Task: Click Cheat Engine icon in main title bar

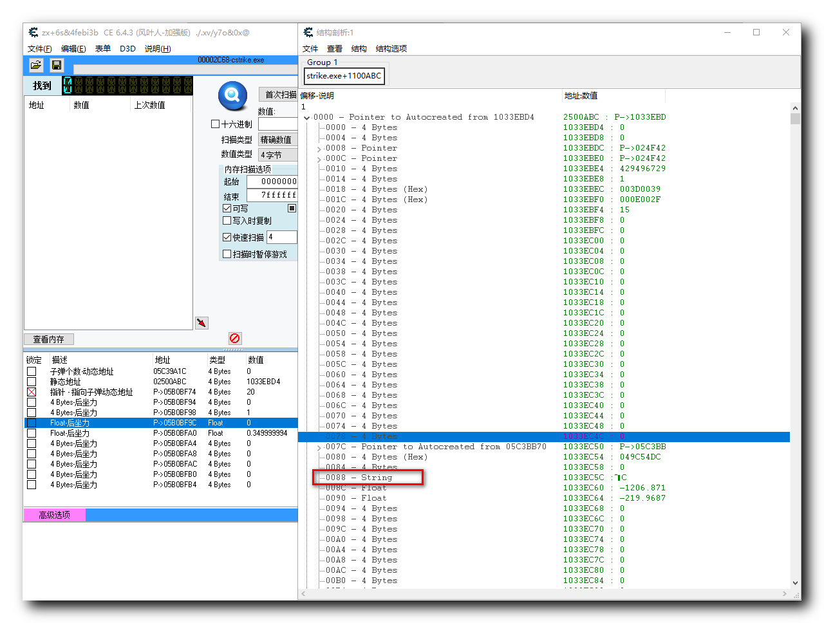Action: [33, 32]
